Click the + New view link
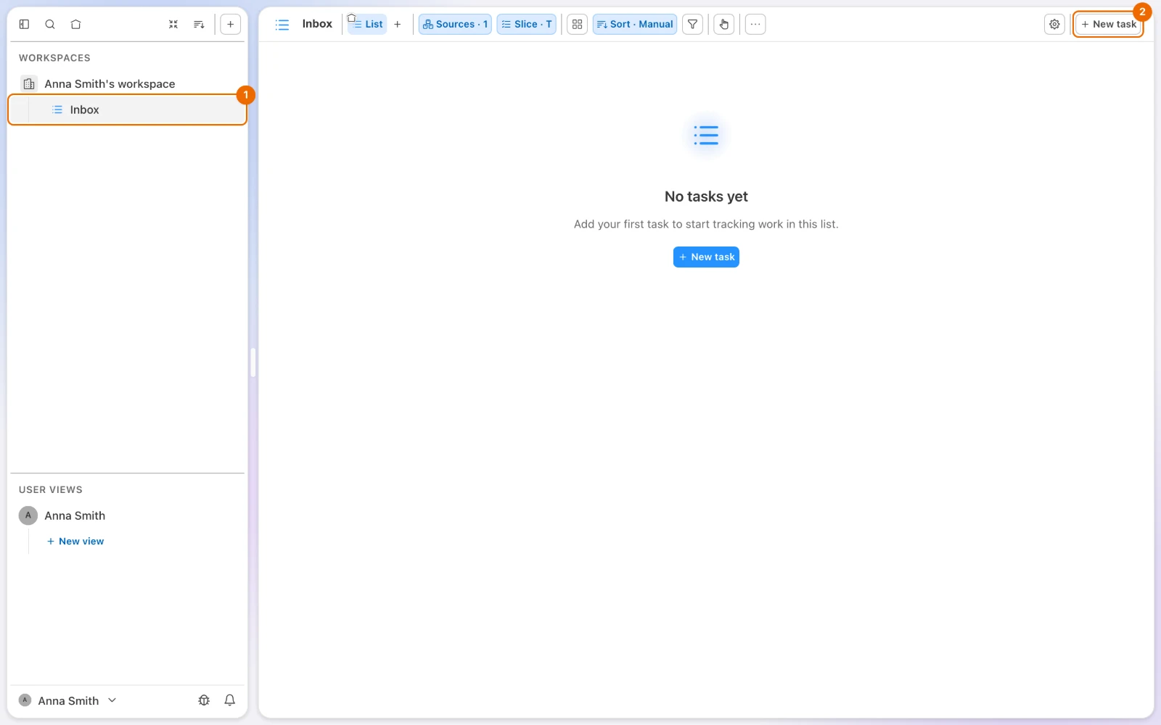The image size is (1161, 725). (x=75, y=542)
